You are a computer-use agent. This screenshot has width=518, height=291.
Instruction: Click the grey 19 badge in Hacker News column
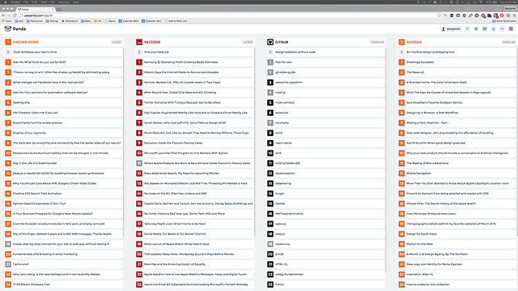(8, 244)
